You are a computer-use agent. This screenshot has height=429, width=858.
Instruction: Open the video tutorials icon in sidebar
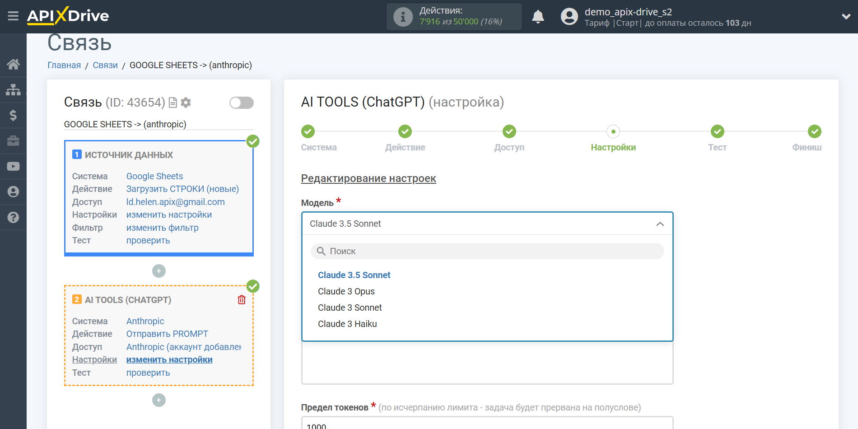click(x=13, y=166)
